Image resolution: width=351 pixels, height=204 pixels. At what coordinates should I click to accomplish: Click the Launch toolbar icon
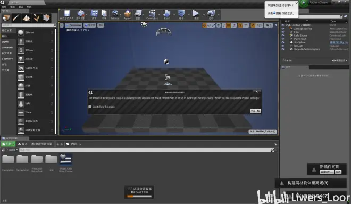(x=211, y=13)
